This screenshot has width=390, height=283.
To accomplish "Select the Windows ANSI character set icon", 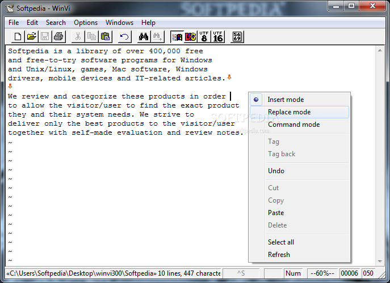I will tap(177, 37).
